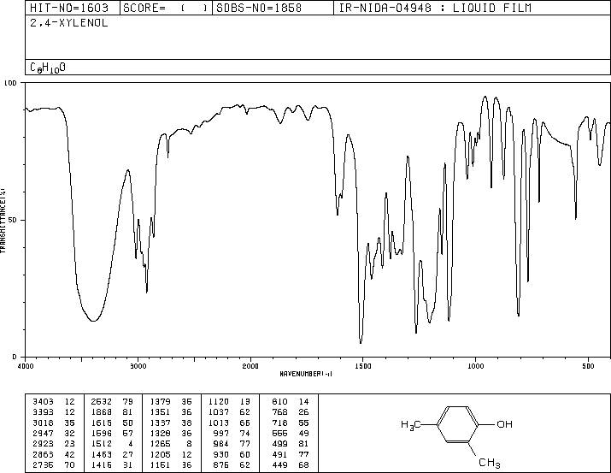This screenshot has width=611, height=473.
Task: Select peak 1379 in the peak table
Action: click(x=160, y=402)
